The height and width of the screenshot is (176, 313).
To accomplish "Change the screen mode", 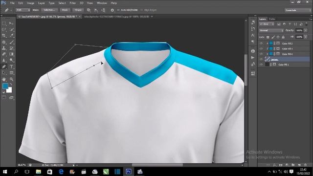I will pyautogui.click(x=11, y=98).
